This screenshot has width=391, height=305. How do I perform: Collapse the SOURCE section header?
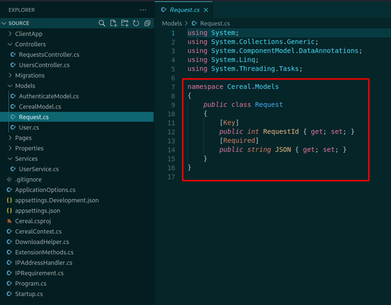[77, 23]
